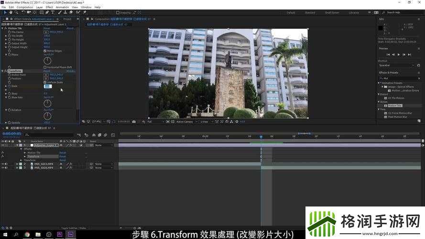425x239 pixels.
Task: Activate the Puppet Pin tool
Action: click(x=84, y=12)
